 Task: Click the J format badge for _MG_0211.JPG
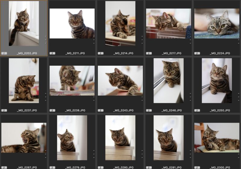pos(52,53)
